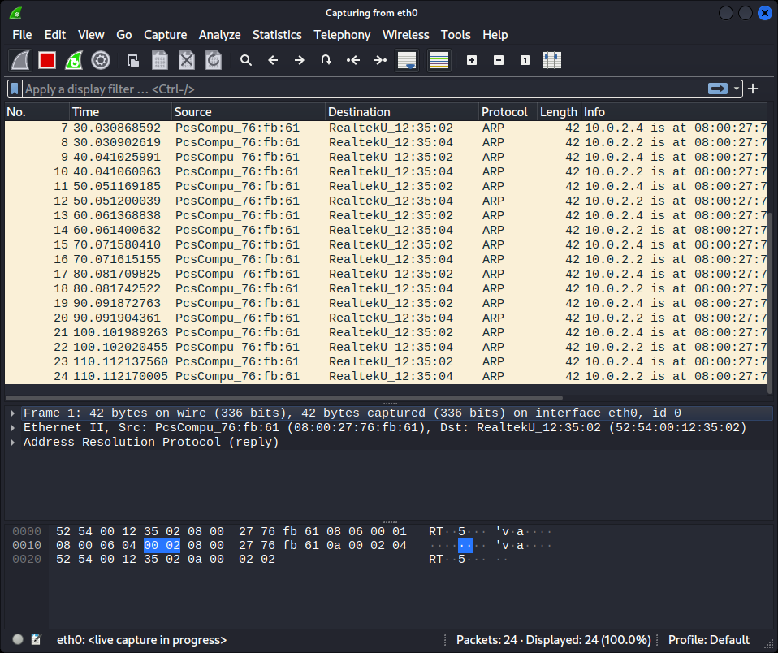Add a new filter button with plus
This screenshot has height=653, width=778.
pos(752,89)
